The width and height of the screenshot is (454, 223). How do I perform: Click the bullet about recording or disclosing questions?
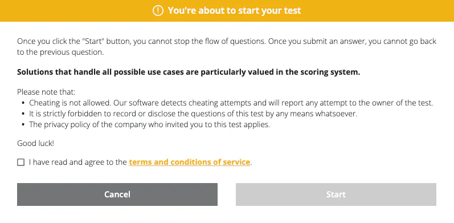(x=193, y=114)
